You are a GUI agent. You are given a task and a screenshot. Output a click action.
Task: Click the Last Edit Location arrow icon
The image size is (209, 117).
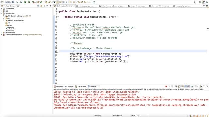[79, 2]
